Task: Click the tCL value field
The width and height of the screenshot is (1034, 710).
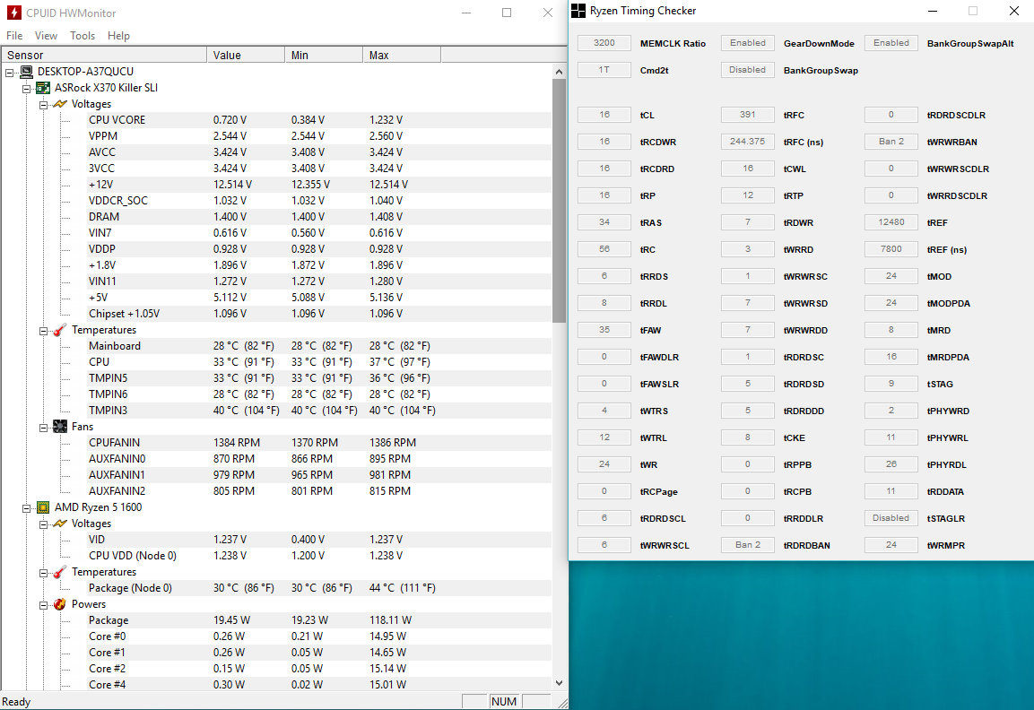Action: (x=604, y=115)
